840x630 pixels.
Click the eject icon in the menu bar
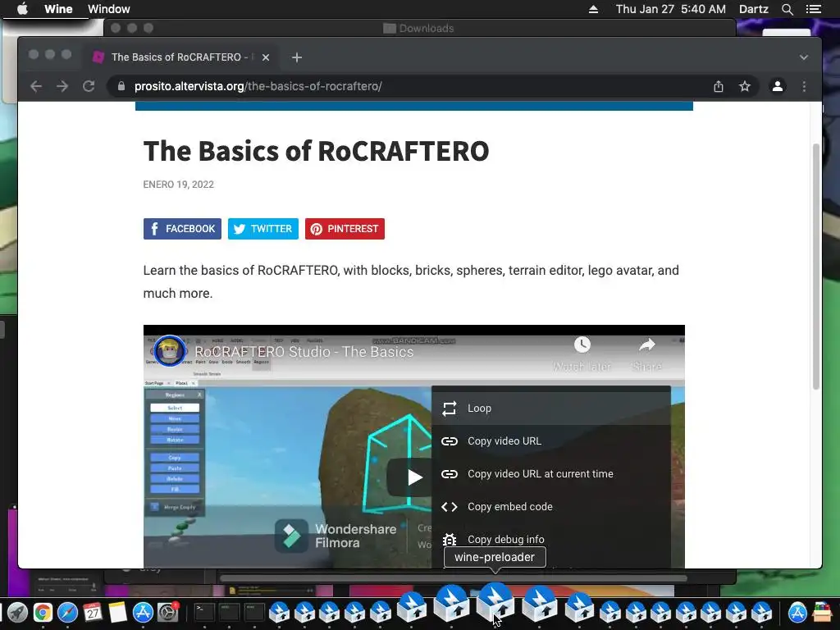(593, 9)
